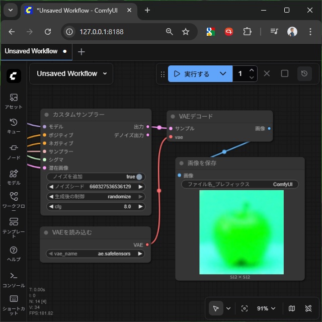Click the fit view icon in bottom toolbar
The width and height of the screenshot is (322, 322).
pyautogui.click(x=245, y=308)
